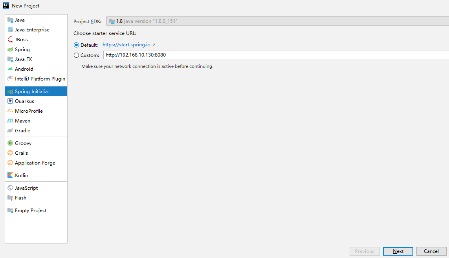Image resolution: width=449 pixels, height=258 pixels.
Task: Select the Gradle elephant icon
Action: coord(10,131)
